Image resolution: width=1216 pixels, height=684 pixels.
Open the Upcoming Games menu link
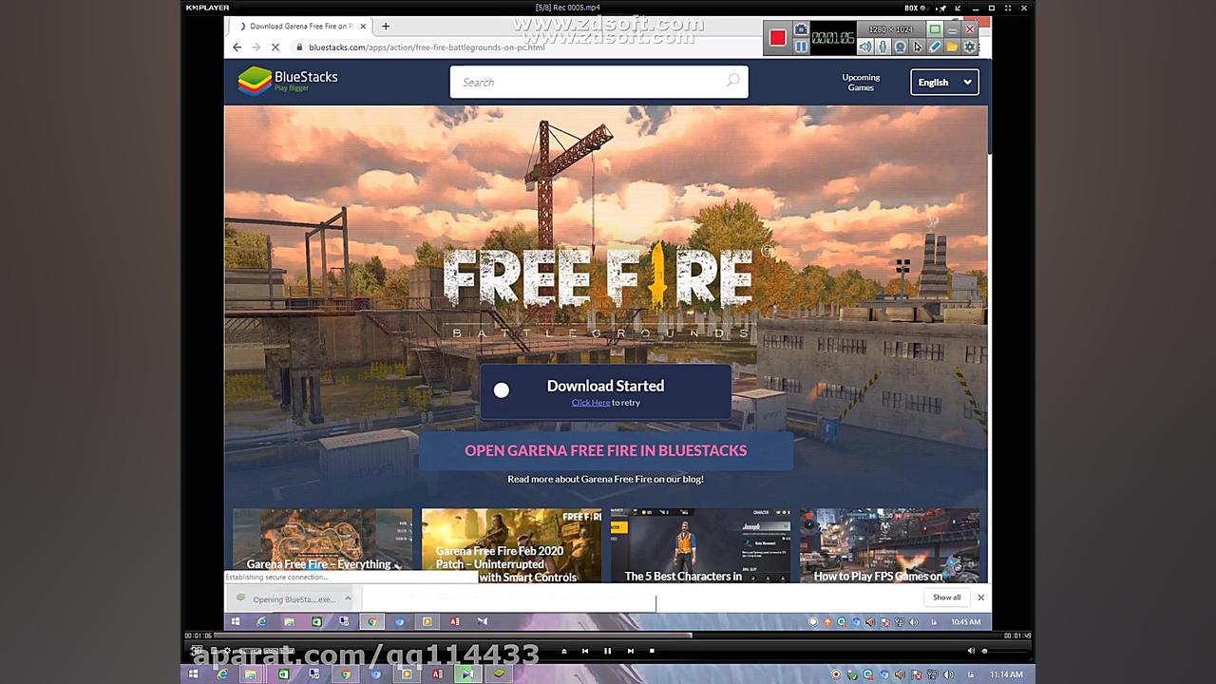861,82
